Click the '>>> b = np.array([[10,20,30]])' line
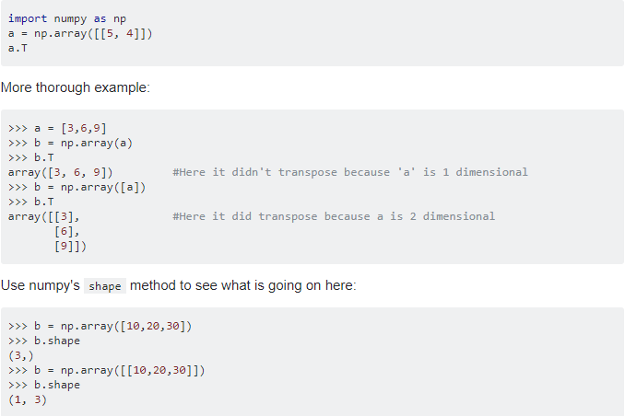Screen dimensions: 625x416 pyautogui.click(x=108, y=370)
